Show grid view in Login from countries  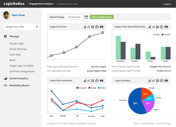coord(93,81)
